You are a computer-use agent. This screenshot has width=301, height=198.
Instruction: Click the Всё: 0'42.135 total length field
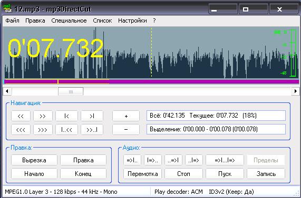coord(216,116)
